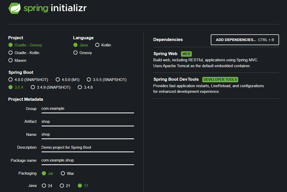Open the Add Dependencies dialog
Screen dimensions: 287x192
point(244,40)
